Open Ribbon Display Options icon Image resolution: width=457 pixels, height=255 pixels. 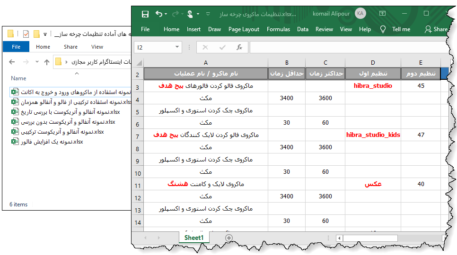[x=382, y=13]
